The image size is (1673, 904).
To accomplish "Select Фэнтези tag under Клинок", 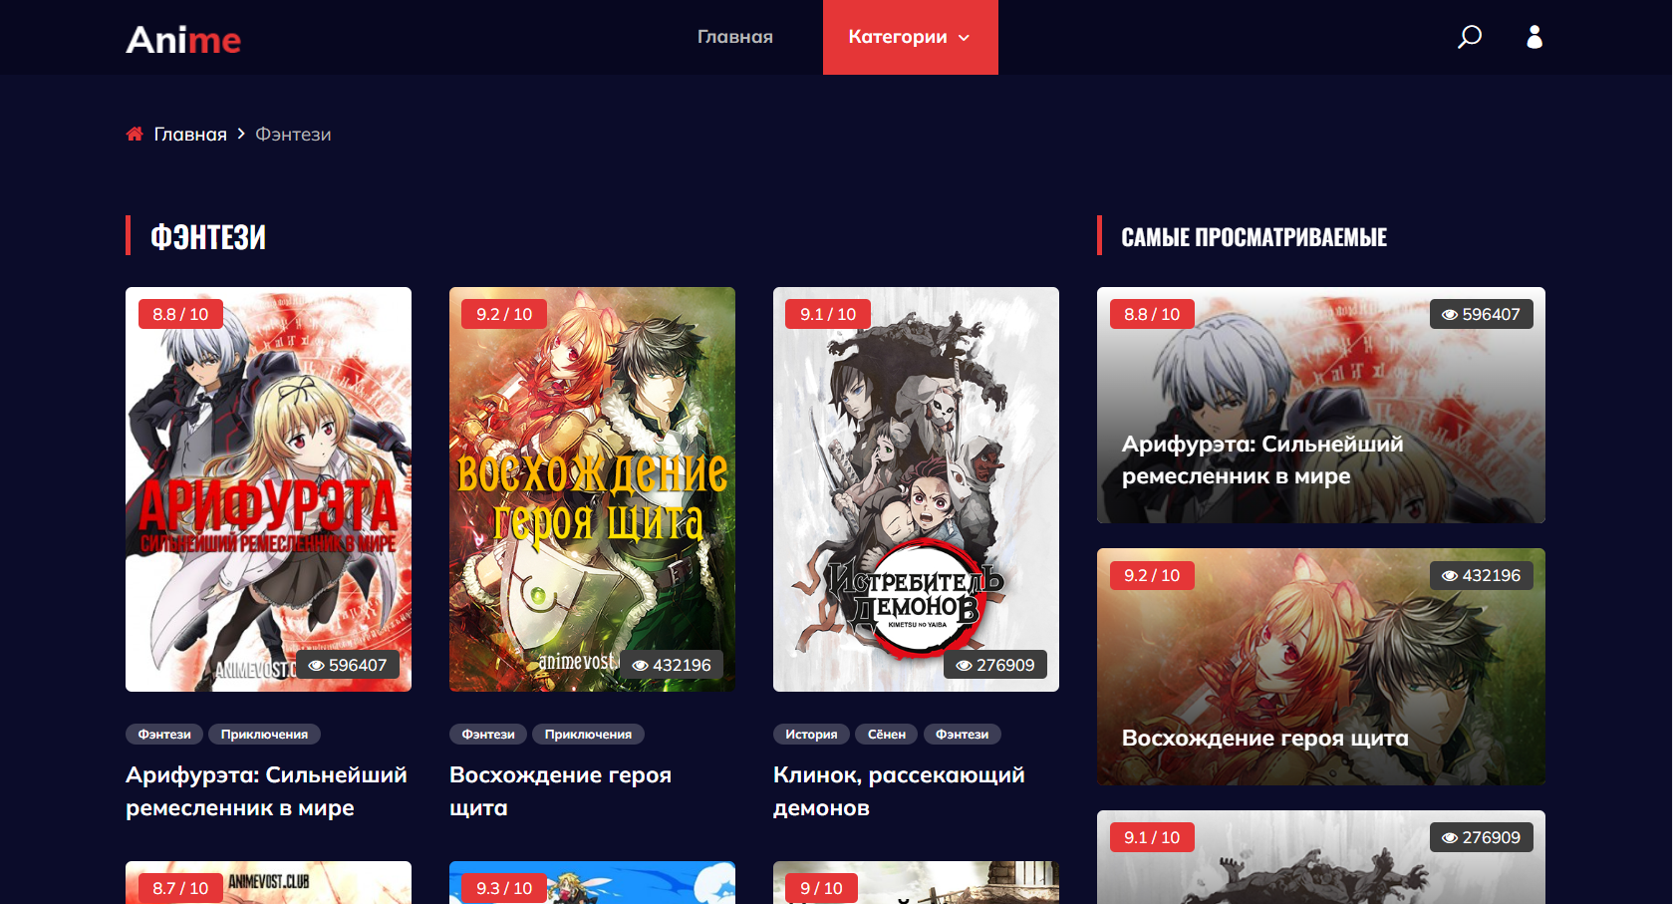I will pos(963,735).
